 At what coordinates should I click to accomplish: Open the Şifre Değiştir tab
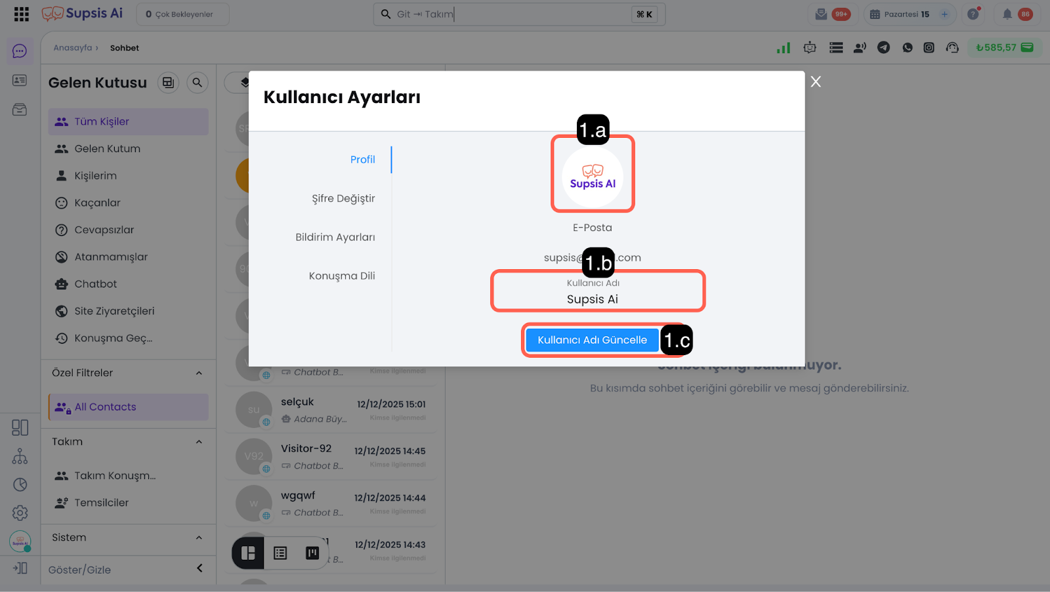343,198
